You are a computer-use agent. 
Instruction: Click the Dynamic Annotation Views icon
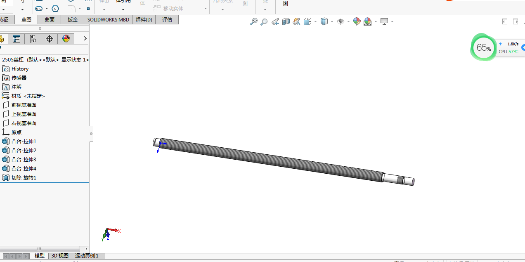point(297,21)
